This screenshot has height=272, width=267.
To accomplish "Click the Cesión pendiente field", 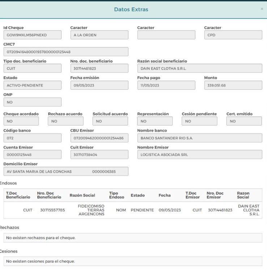I will (x=199, y=121).
